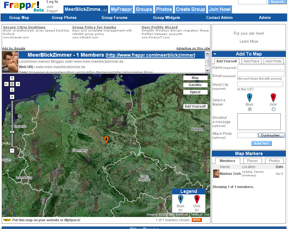Click the Add Yourself! map button

(195, 106)
